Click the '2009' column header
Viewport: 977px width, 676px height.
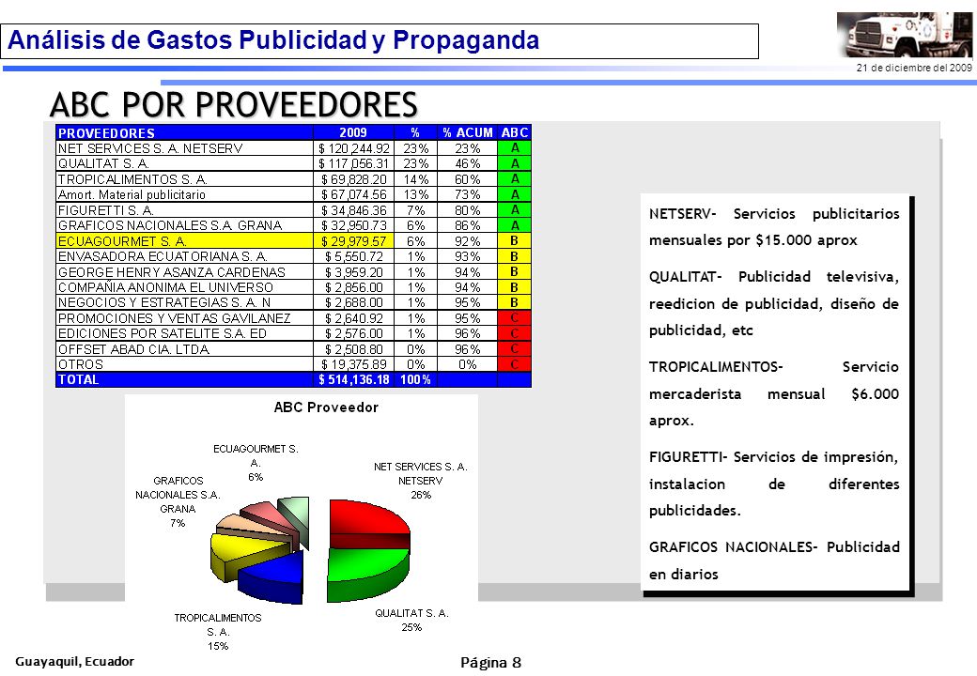[x=353, y=132]
